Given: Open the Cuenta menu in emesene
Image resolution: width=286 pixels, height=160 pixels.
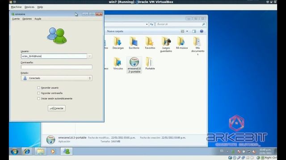Looking at the screenshot, I should 16,19.
